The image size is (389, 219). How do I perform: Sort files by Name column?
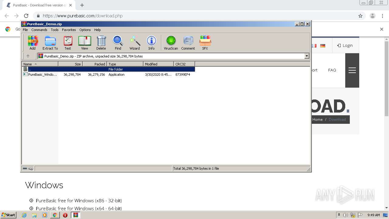[40, 64]
